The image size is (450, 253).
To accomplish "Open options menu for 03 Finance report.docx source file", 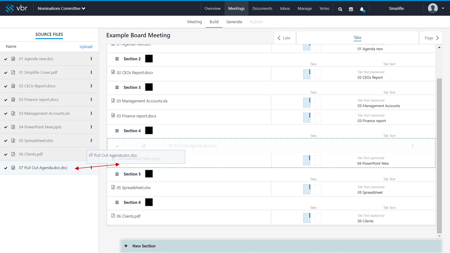I will click(x=91, y=99).
